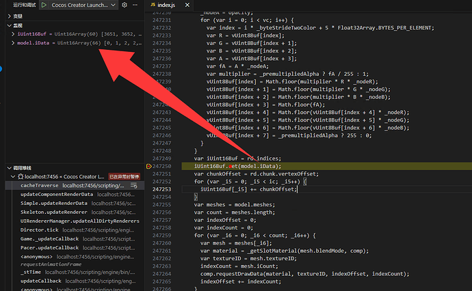Click line number 247249 in gutter

pyautogui.click(x=161, y=158)
